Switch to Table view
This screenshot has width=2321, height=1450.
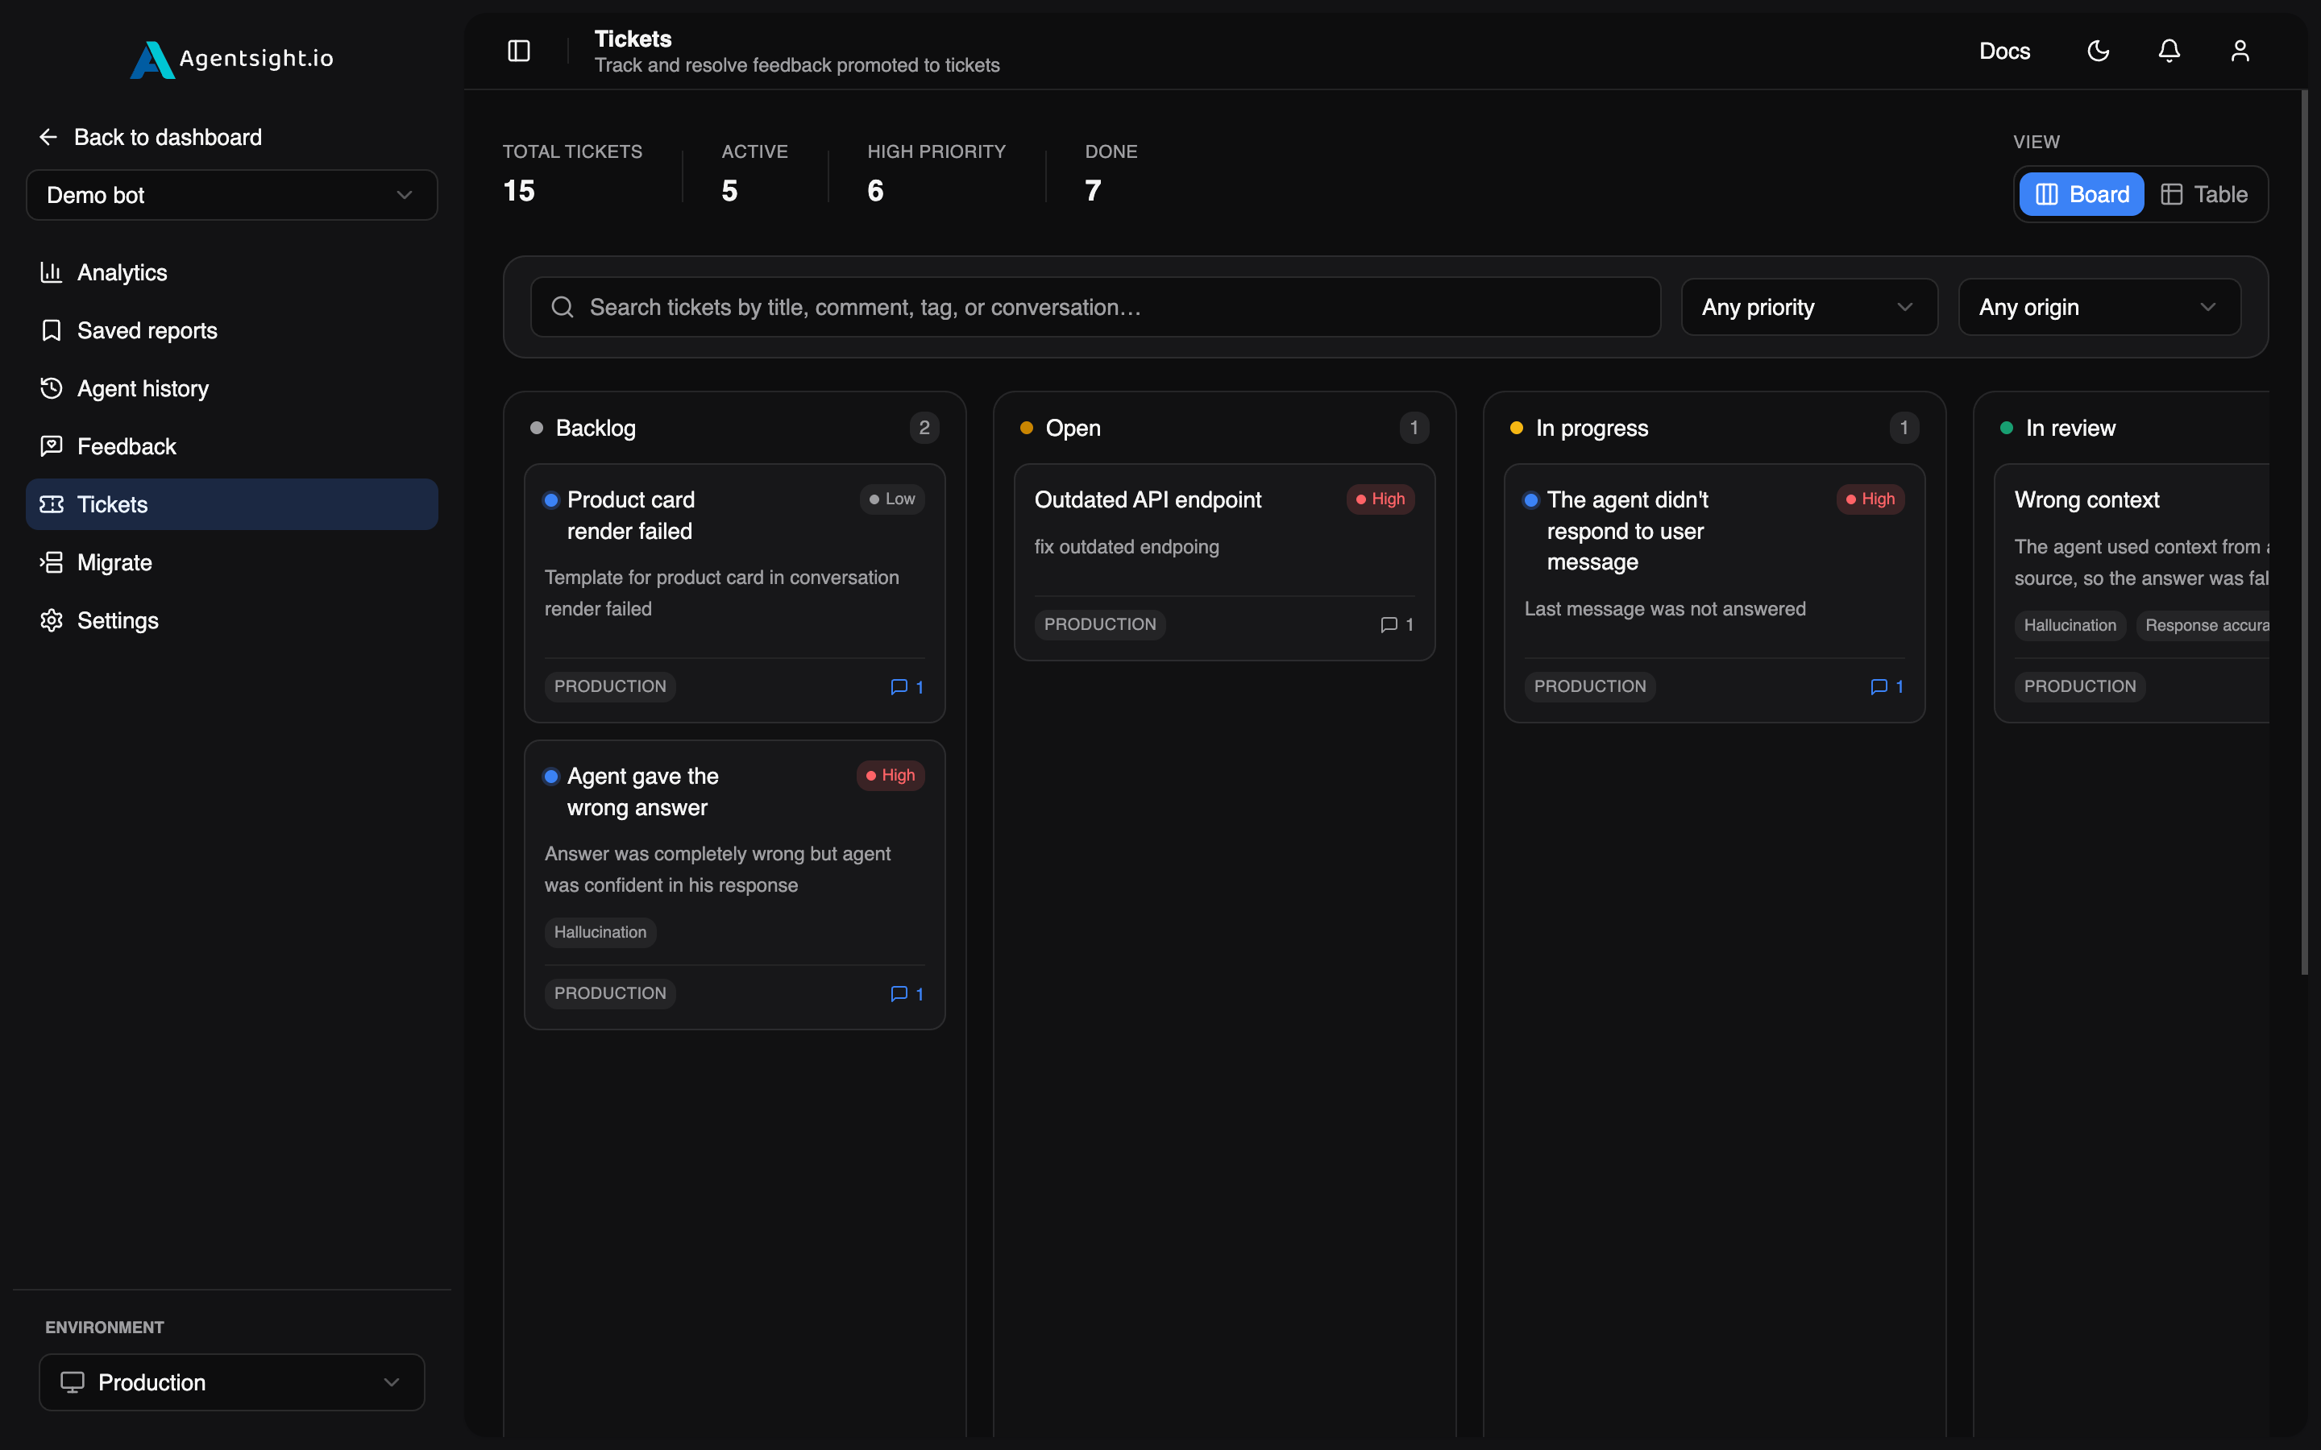tap(2203, 195)
